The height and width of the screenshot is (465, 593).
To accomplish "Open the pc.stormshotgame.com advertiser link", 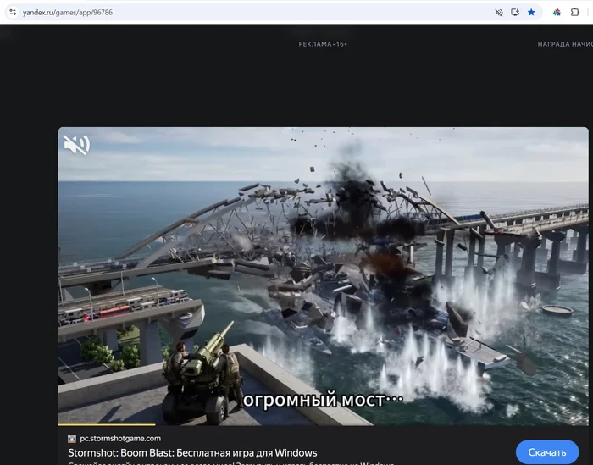I will pyautogui.click(x=119, y=438).
